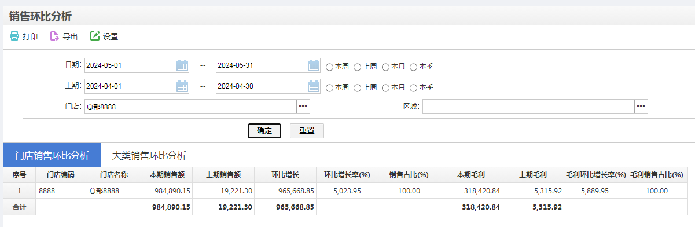Image resolution: width=695 pixels, height=227 pixels.
Task: Click the 销售环比分析 page title
Action: pyautogui.click(x=41, y=16)
